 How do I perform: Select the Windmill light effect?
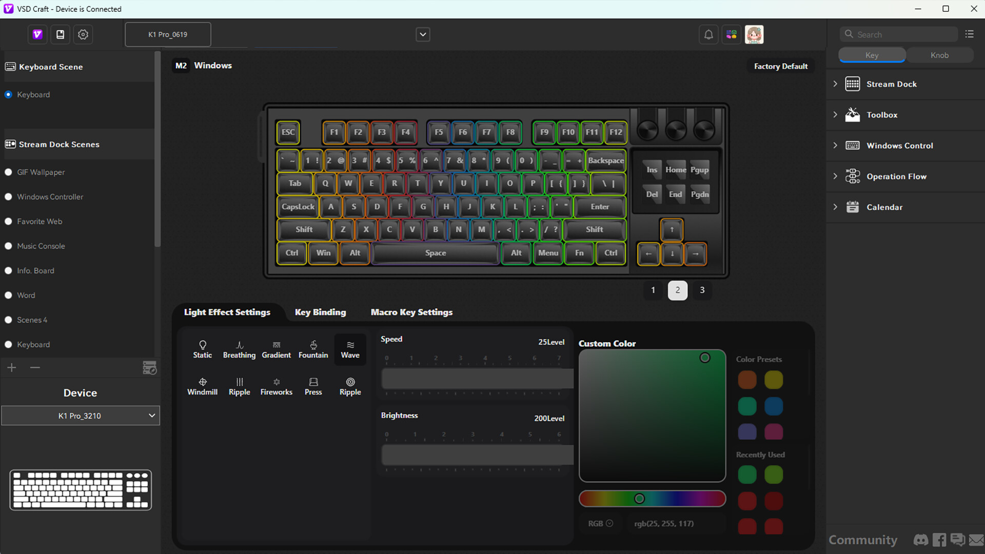pos(202,386)
